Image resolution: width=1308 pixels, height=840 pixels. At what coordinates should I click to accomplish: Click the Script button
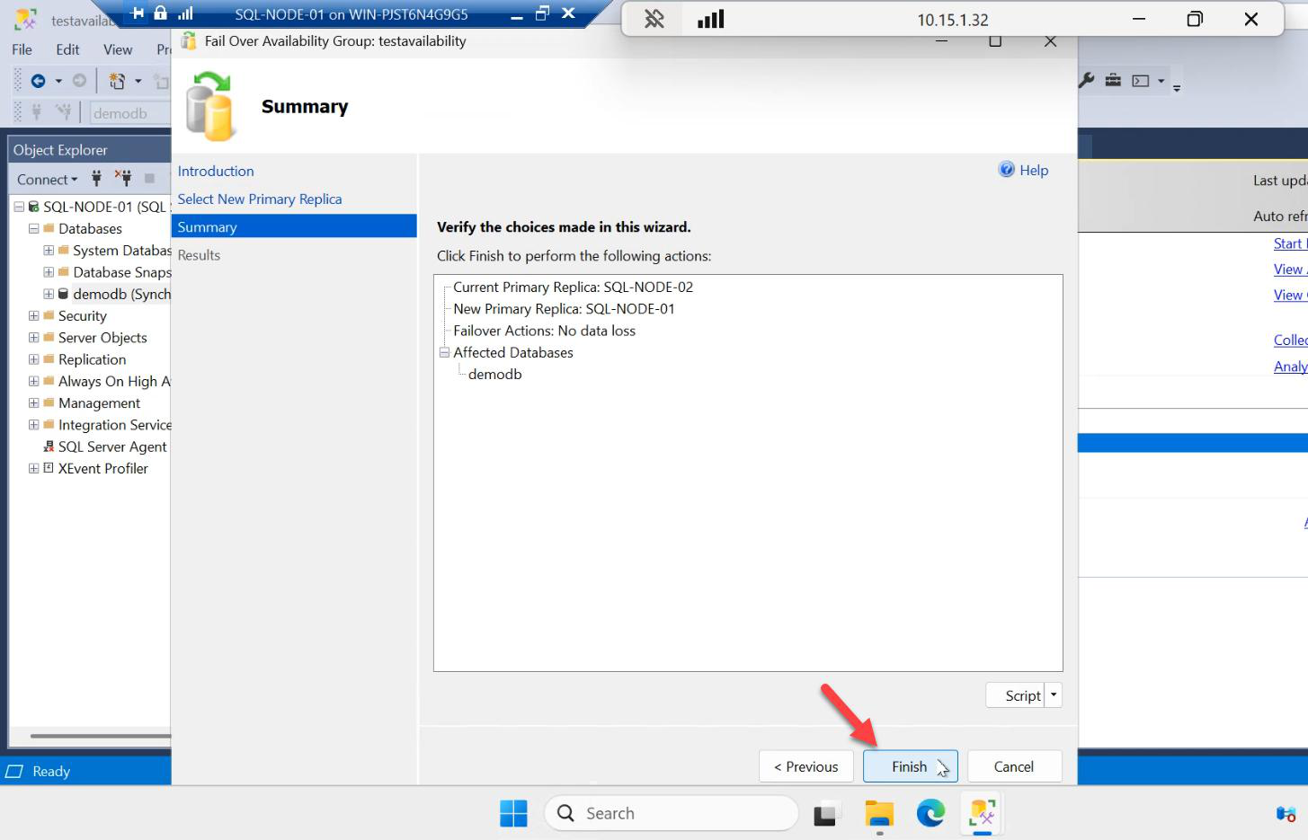click(x=1016, y=695)
